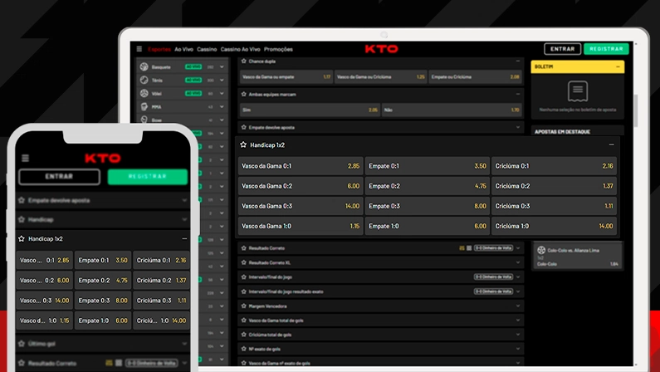Click the bet slip receipt icon under Boletim
The width and height of the screenshot is (660, 372).
coord(577,91)
